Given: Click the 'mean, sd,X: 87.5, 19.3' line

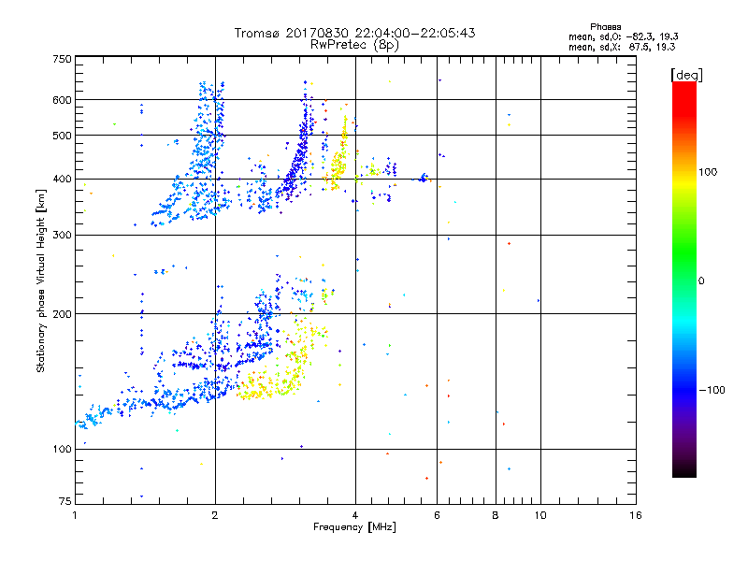Looking at the screenshot, I should coord(622,47).
